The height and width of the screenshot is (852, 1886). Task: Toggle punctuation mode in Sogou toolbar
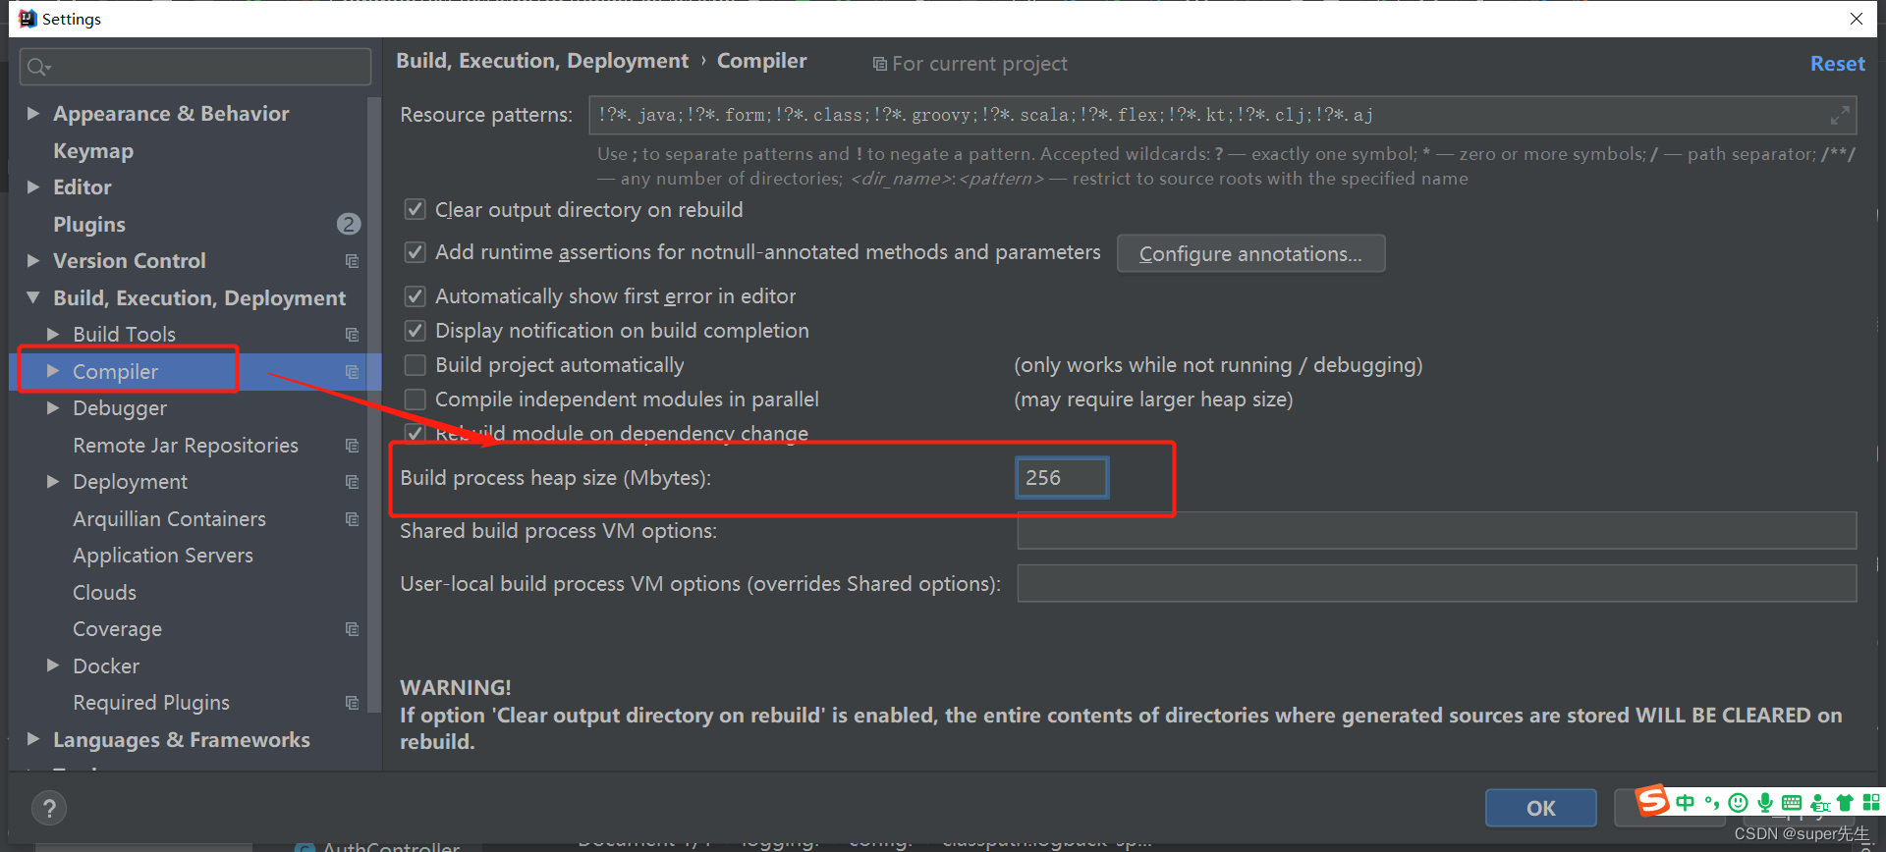pyautogui.click(x=1712, y=802)
